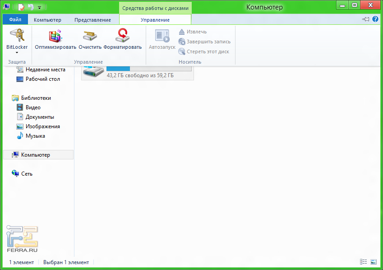Expand the quick access toolbar customize arrow
Screen dimensions: 383x270
39,8
